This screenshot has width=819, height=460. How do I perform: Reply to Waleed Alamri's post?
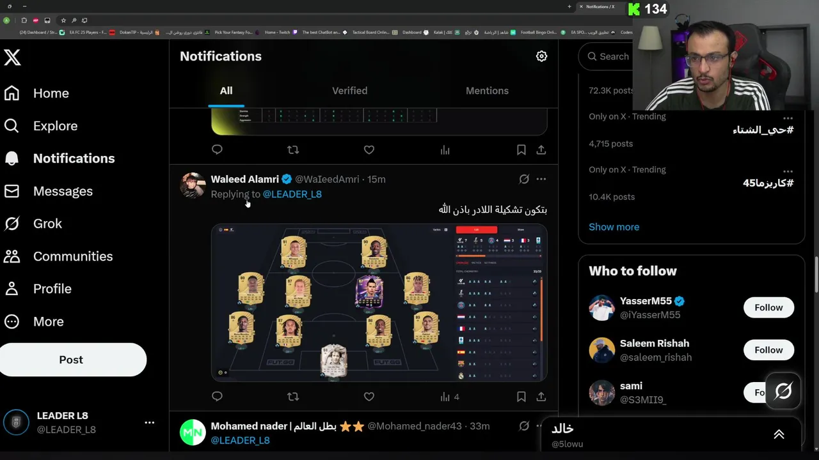coord(217,397)
